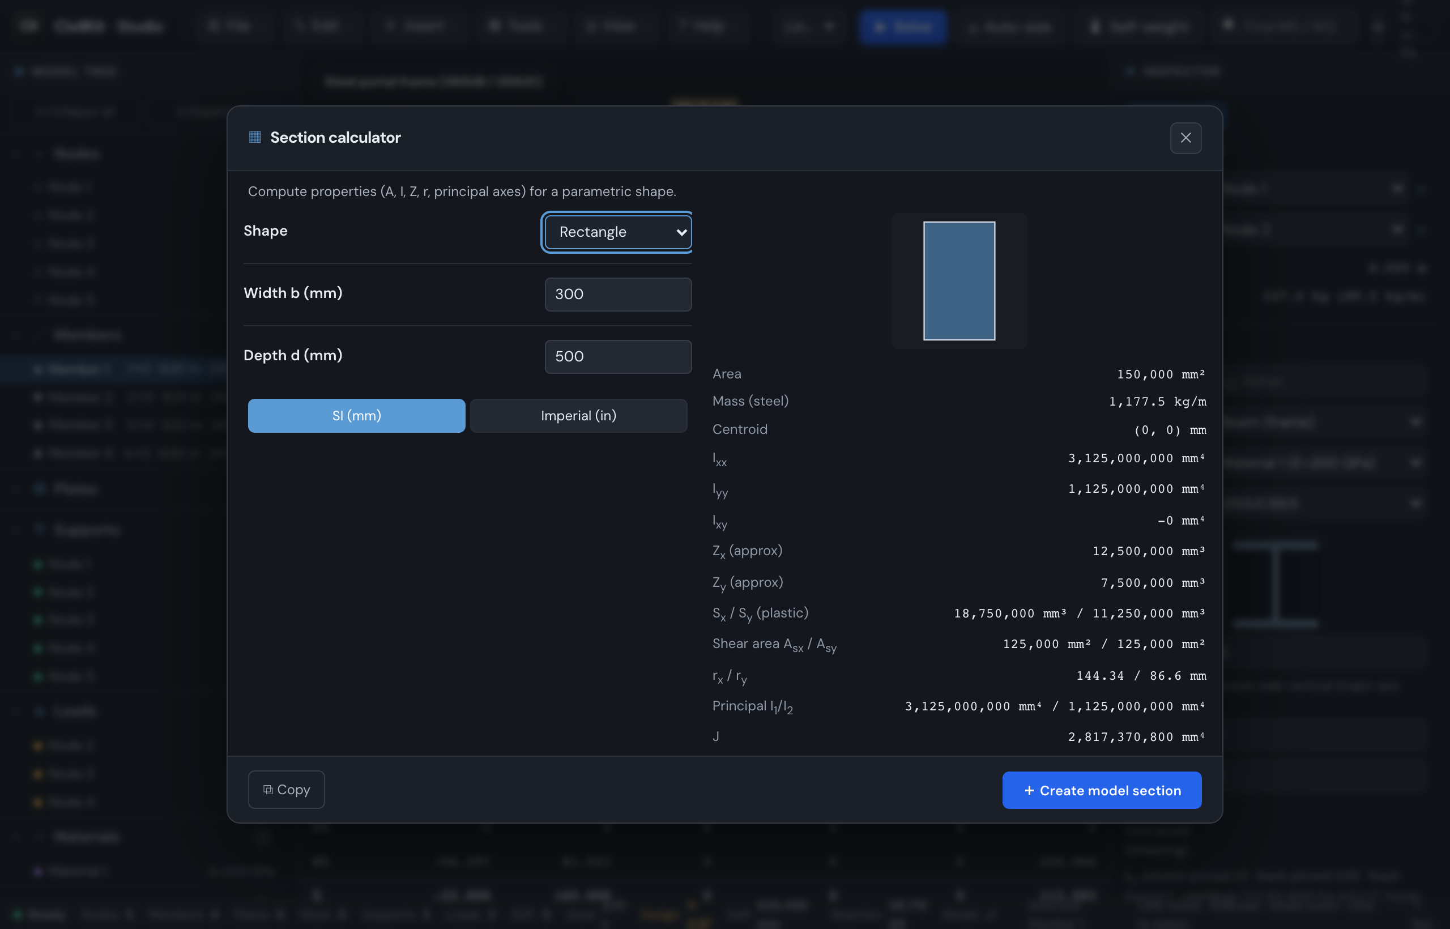Screen dimensions: 1450x929
Task: Click the Width b (mm) input field
Action: pos(617,295)
